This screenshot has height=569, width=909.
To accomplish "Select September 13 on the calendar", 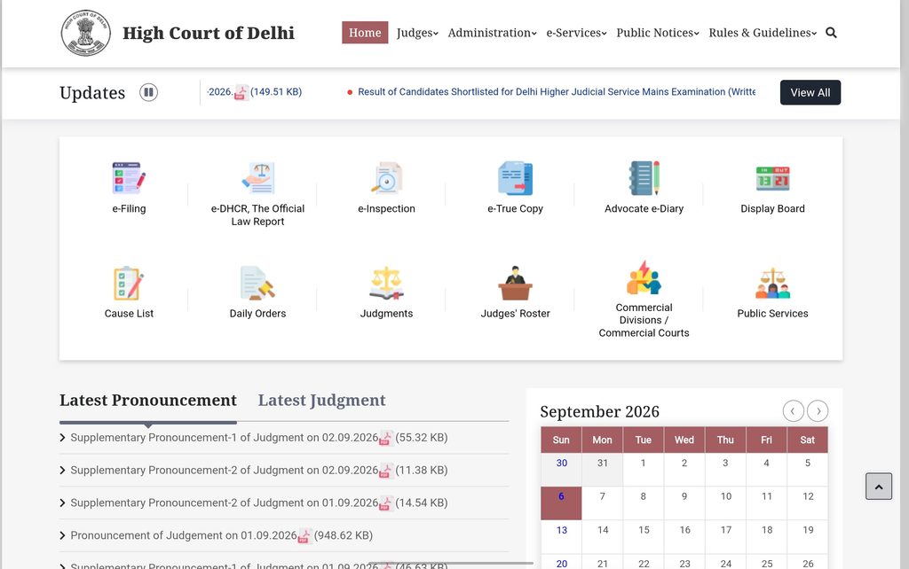I will [561, 536].
